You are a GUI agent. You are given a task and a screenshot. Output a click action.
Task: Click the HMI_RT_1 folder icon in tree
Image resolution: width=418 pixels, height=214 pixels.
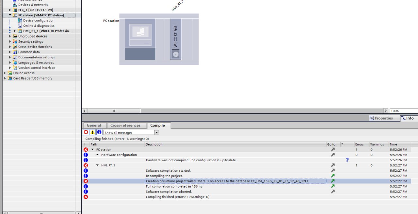pos(20,31)
